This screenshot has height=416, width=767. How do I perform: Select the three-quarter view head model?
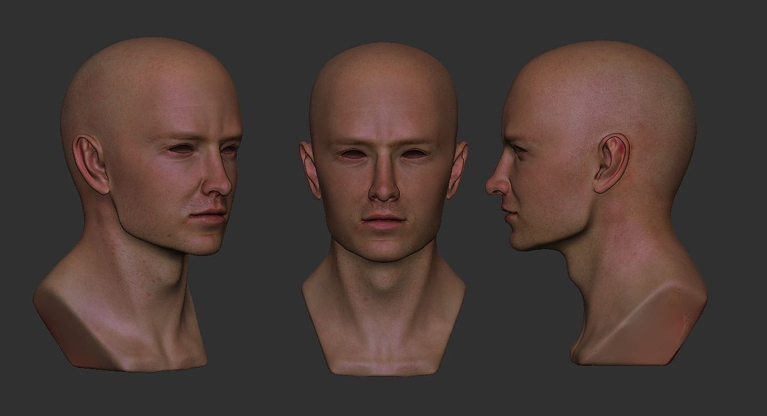[x=138, y=204]
